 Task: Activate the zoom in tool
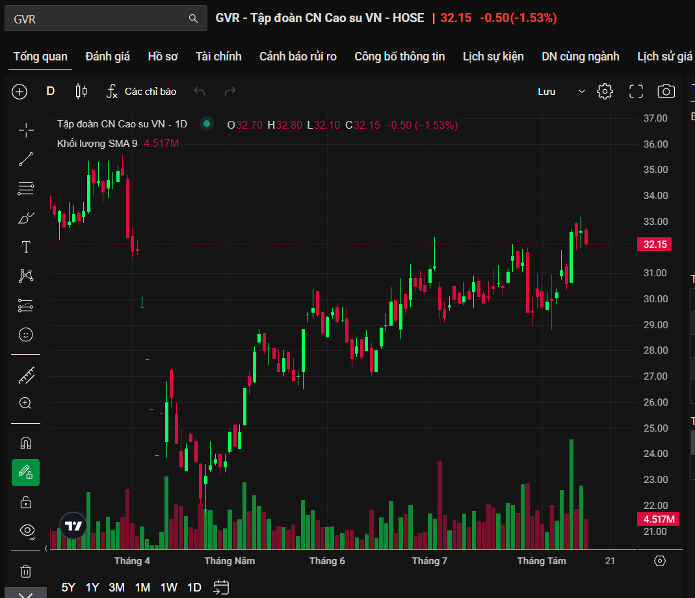26,403
